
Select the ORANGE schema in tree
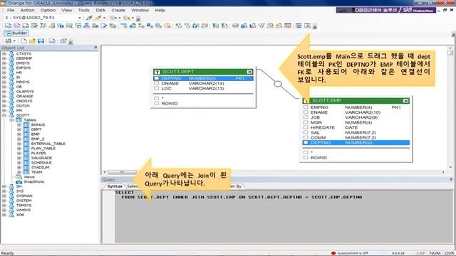tap(24, 97)
